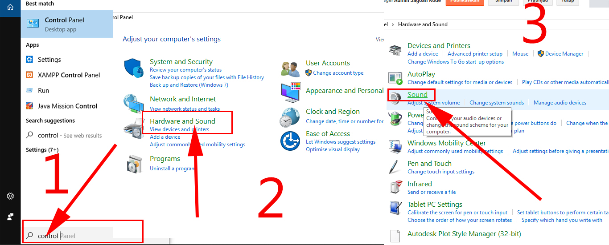The height and width of the screenshot is (245, 609).
Task: Click 'Change touch input settings'
Action: [x=441, y=172]
